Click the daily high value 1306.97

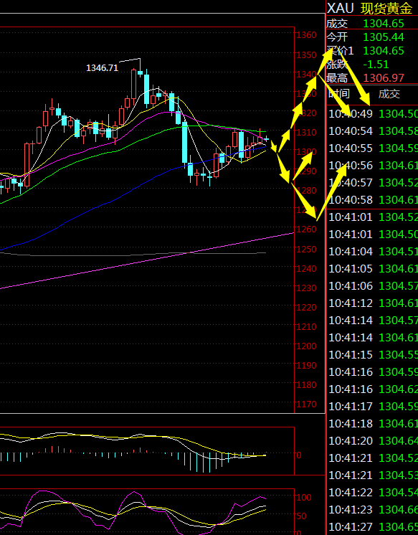(x=384, y=78)
